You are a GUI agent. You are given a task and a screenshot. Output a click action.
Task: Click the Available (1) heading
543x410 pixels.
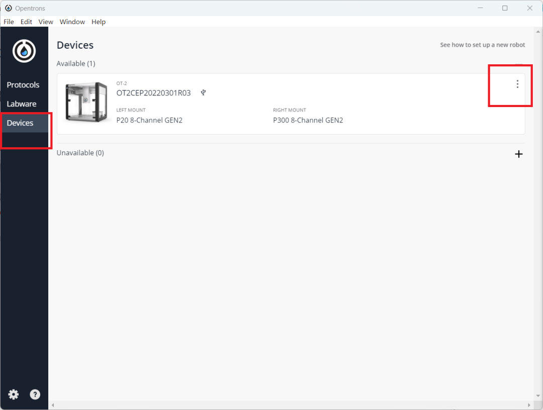pyautogui.click(x=76, y=64)
